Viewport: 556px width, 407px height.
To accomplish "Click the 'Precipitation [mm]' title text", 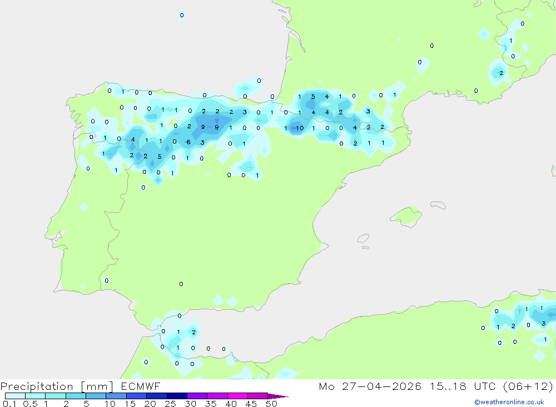I will [x=57, y=386].
